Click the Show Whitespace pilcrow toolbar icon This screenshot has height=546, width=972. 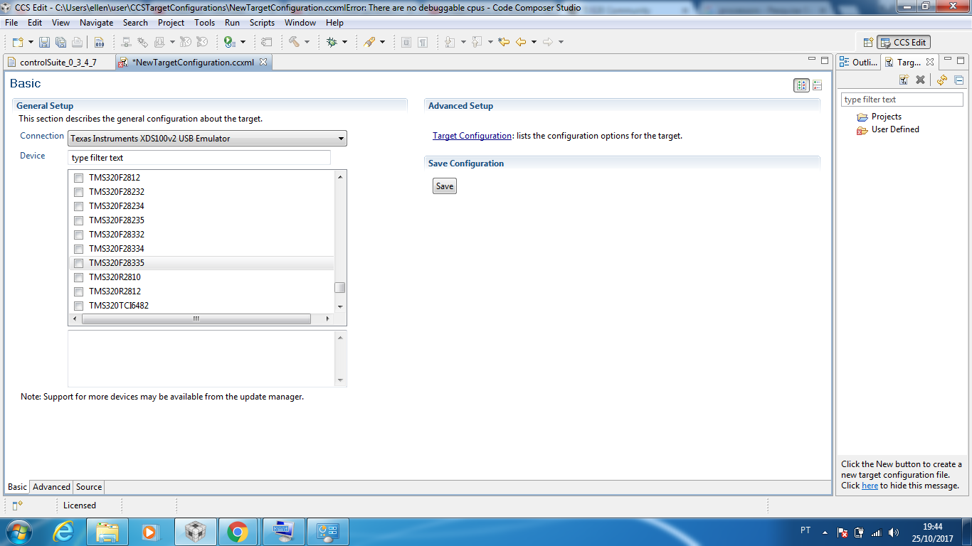coord(423,42)
